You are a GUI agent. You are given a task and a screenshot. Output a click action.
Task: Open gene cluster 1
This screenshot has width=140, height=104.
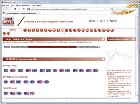pos(25,30)
